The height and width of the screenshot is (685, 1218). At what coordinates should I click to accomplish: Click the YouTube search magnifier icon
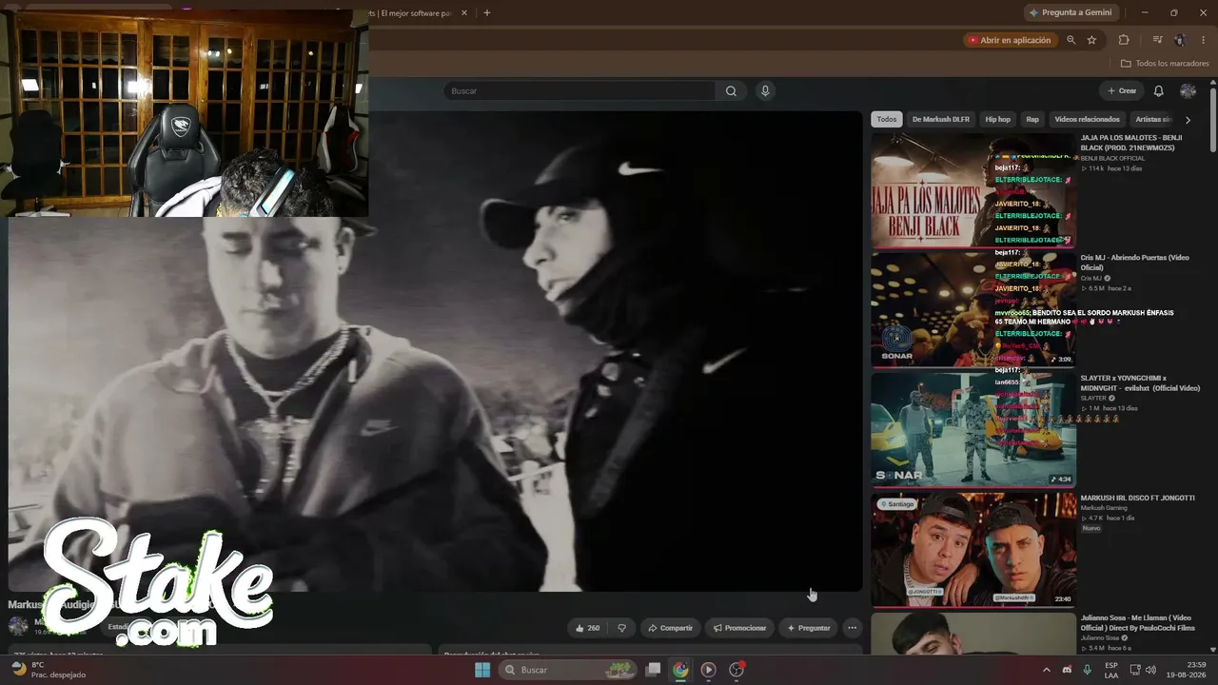pos(731,91)
